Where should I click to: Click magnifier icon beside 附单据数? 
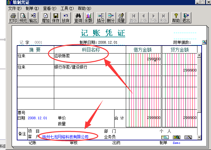(x=204, y=42)
